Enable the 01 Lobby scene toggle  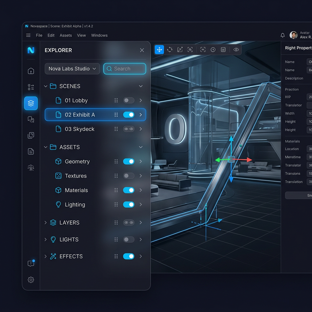[129, 100]
